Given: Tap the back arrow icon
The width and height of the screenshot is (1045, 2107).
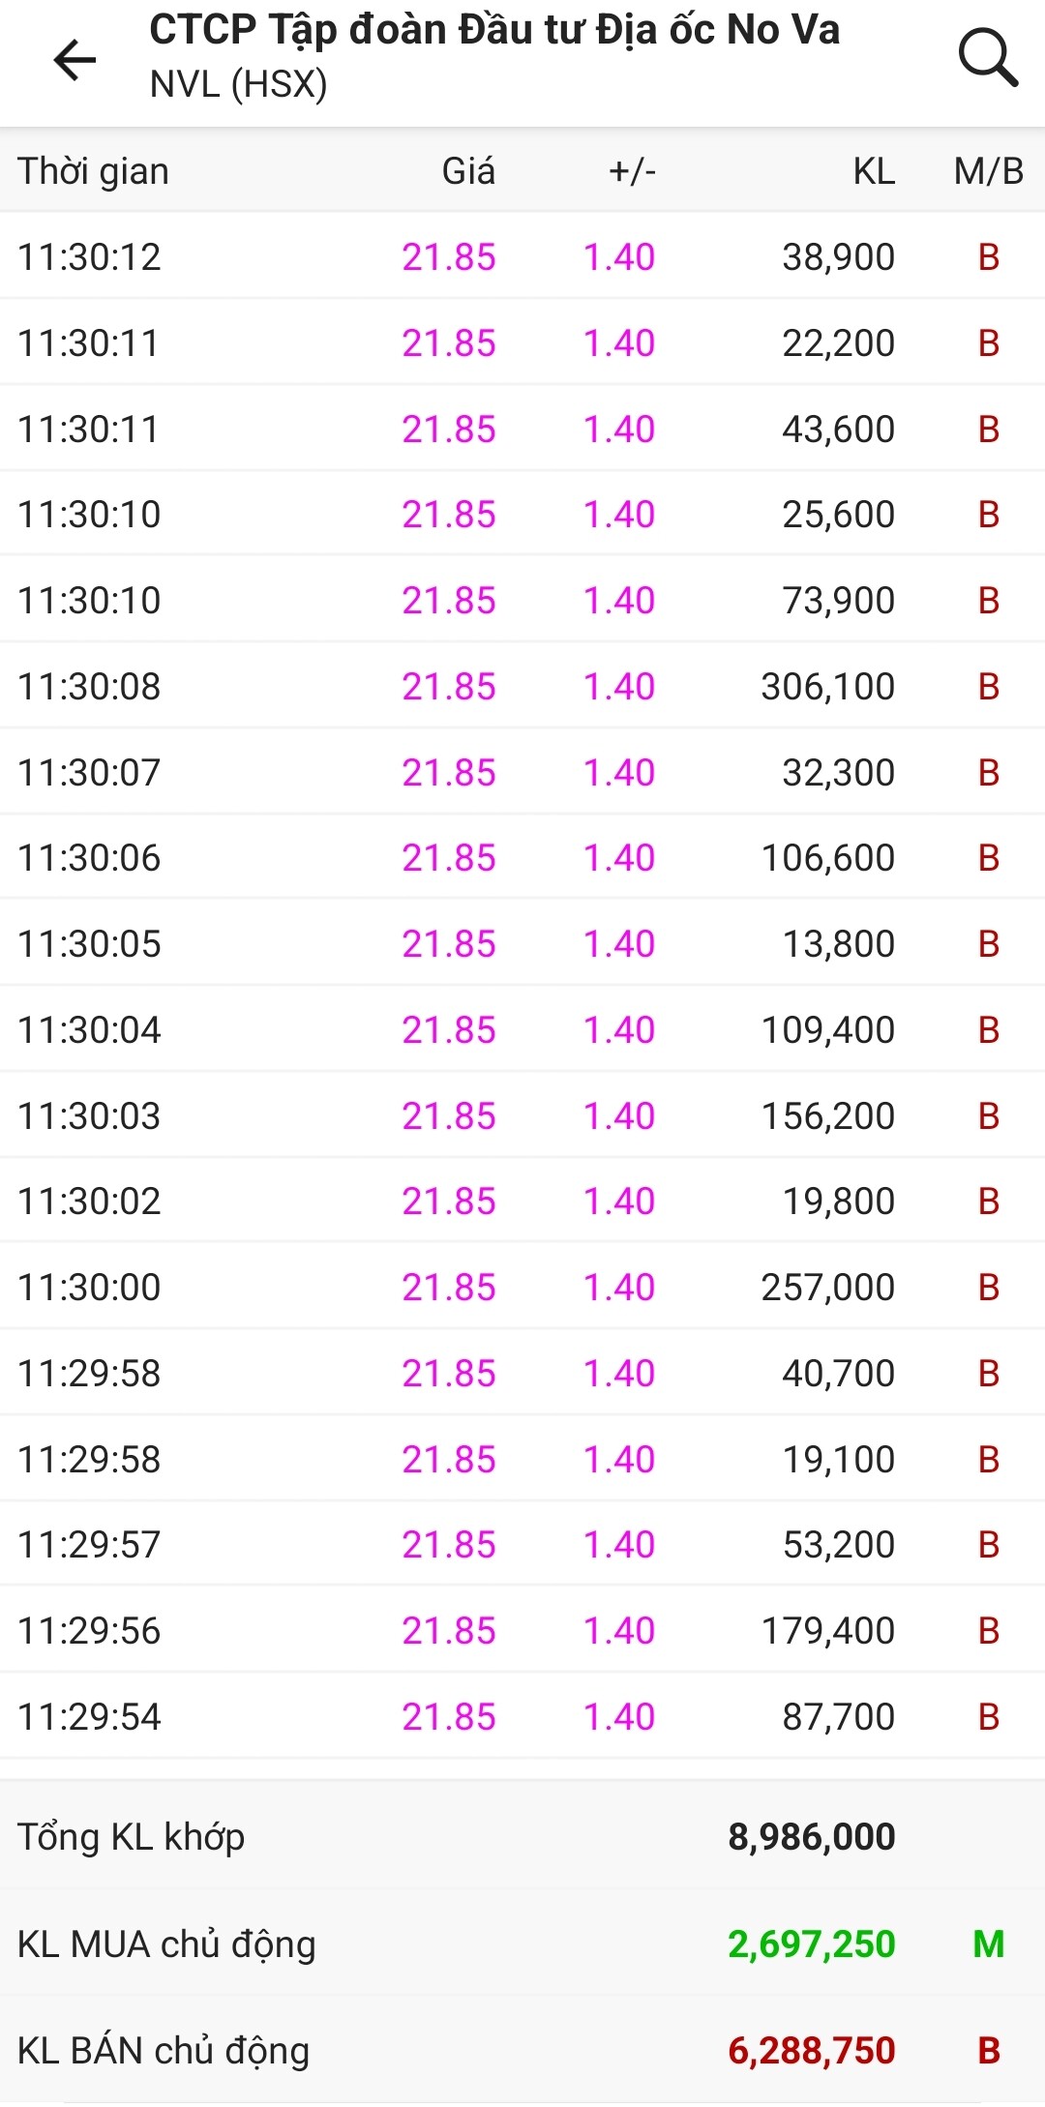Looking at the screenshot, I should (x=75, y=60).
